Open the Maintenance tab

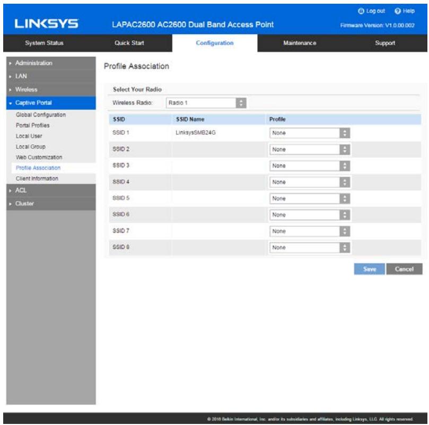click(300, 43)
